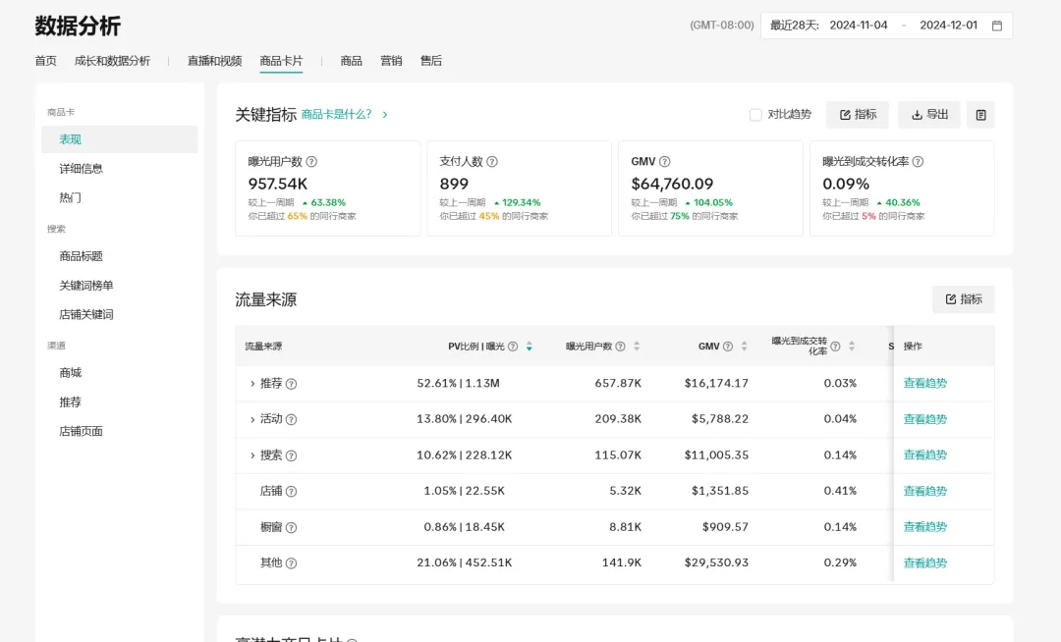Click help icon next to 曝光用户数 card title
1061x642 pixels.
(311, 162)
